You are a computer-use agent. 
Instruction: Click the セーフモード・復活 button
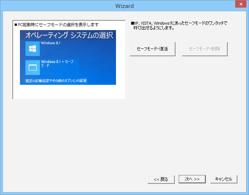[x=153, y=49]
